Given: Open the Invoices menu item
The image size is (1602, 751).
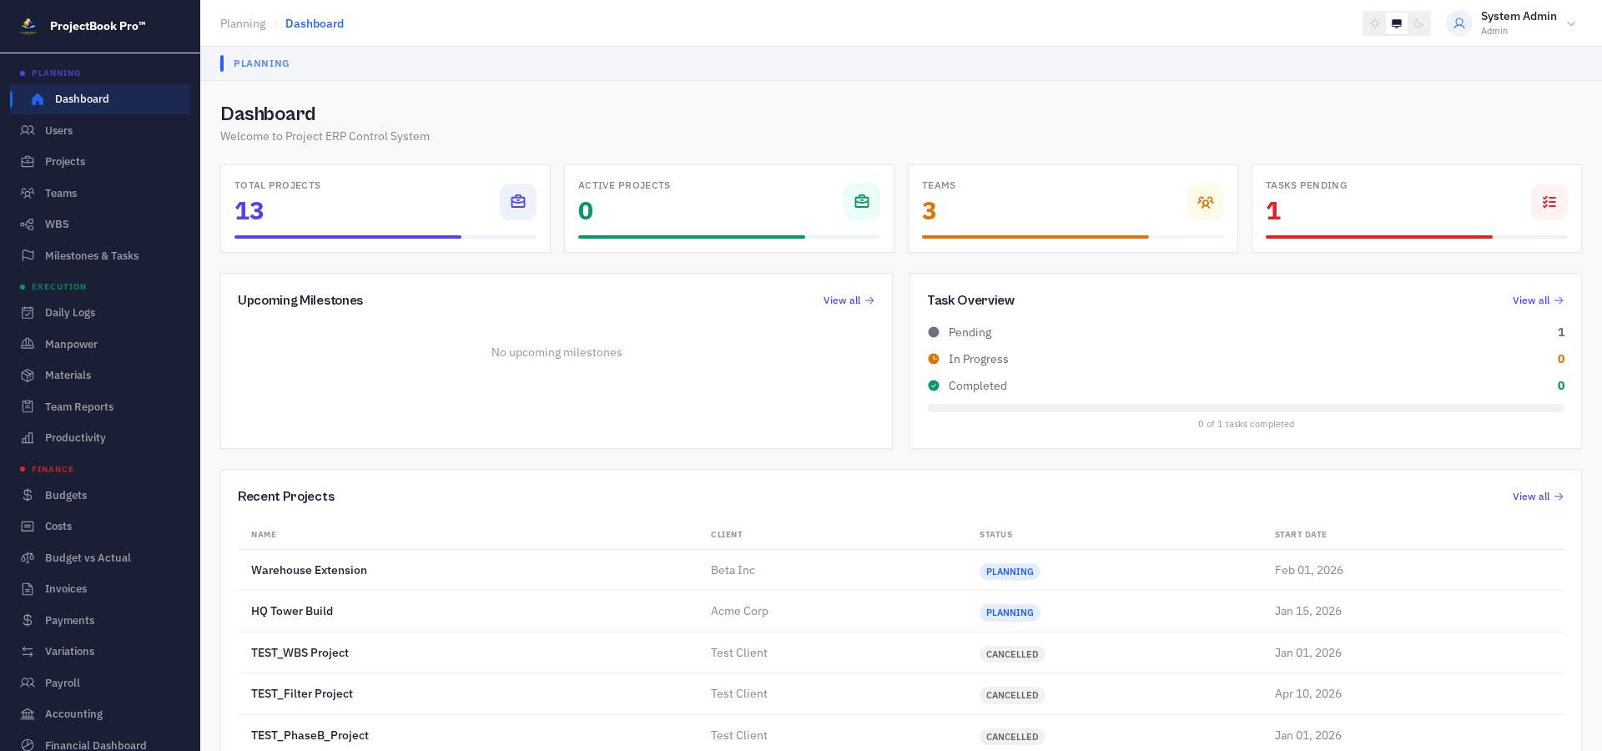Looking at the screenshot, I should pyautogui.click(x=100, y=588).
